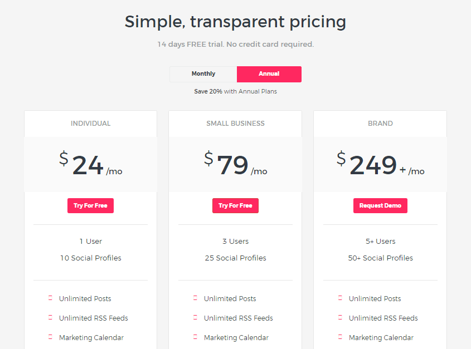471x349 pixels.
Task: Click the 10 Social Profiles text
Action: click(90, 258)
